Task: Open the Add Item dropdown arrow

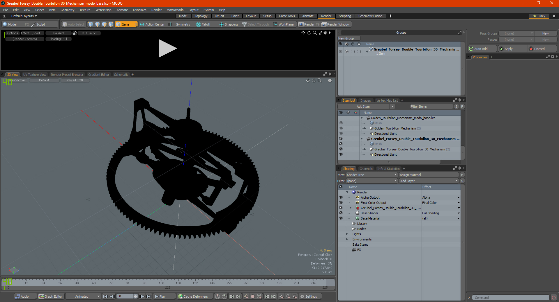Action: [392, 107]
